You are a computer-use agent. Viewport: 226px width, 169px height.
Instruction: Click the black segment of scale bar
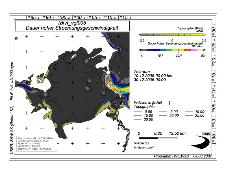coord(149,138)
